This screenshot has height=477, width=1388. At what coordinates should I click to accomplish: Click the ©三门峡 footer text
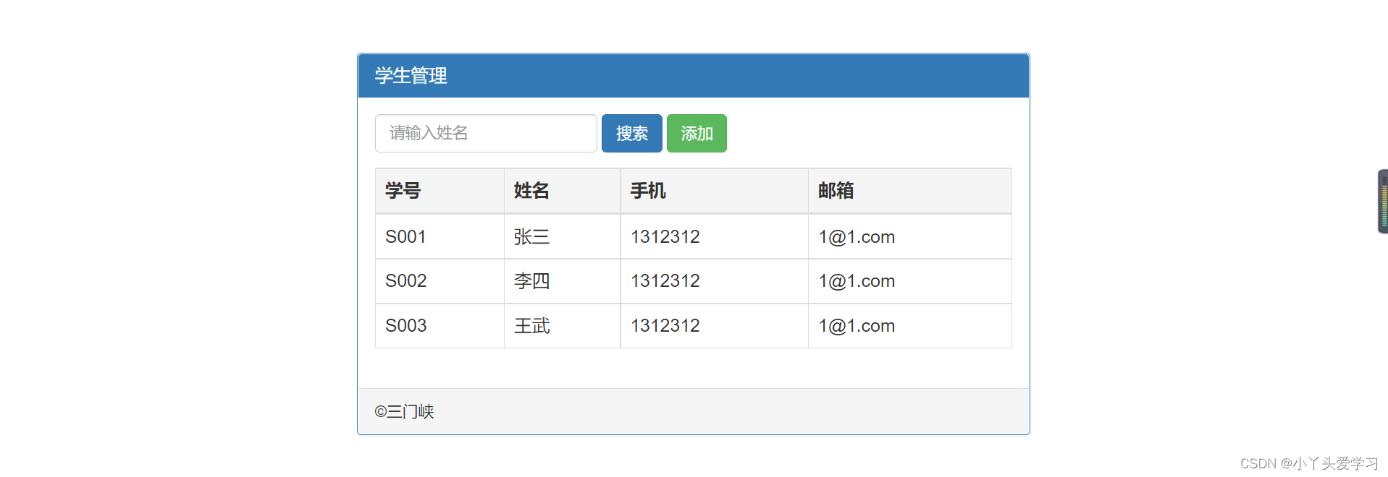pos(404,412)
